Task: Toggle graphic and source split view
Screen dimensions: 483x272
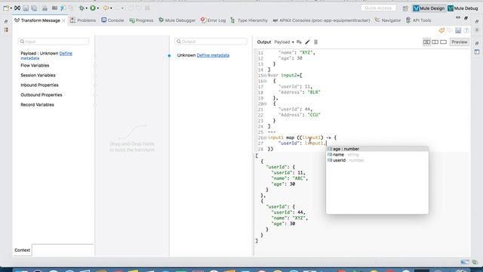Action: [426, 42]
